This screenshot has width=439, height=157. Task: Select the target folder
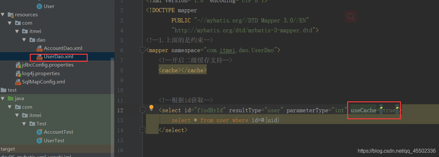8,149
